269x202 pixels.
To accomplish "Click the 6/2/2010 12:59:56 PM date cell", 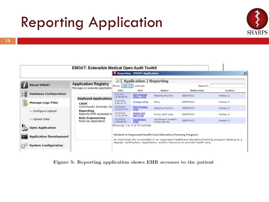I will point(121,96).
